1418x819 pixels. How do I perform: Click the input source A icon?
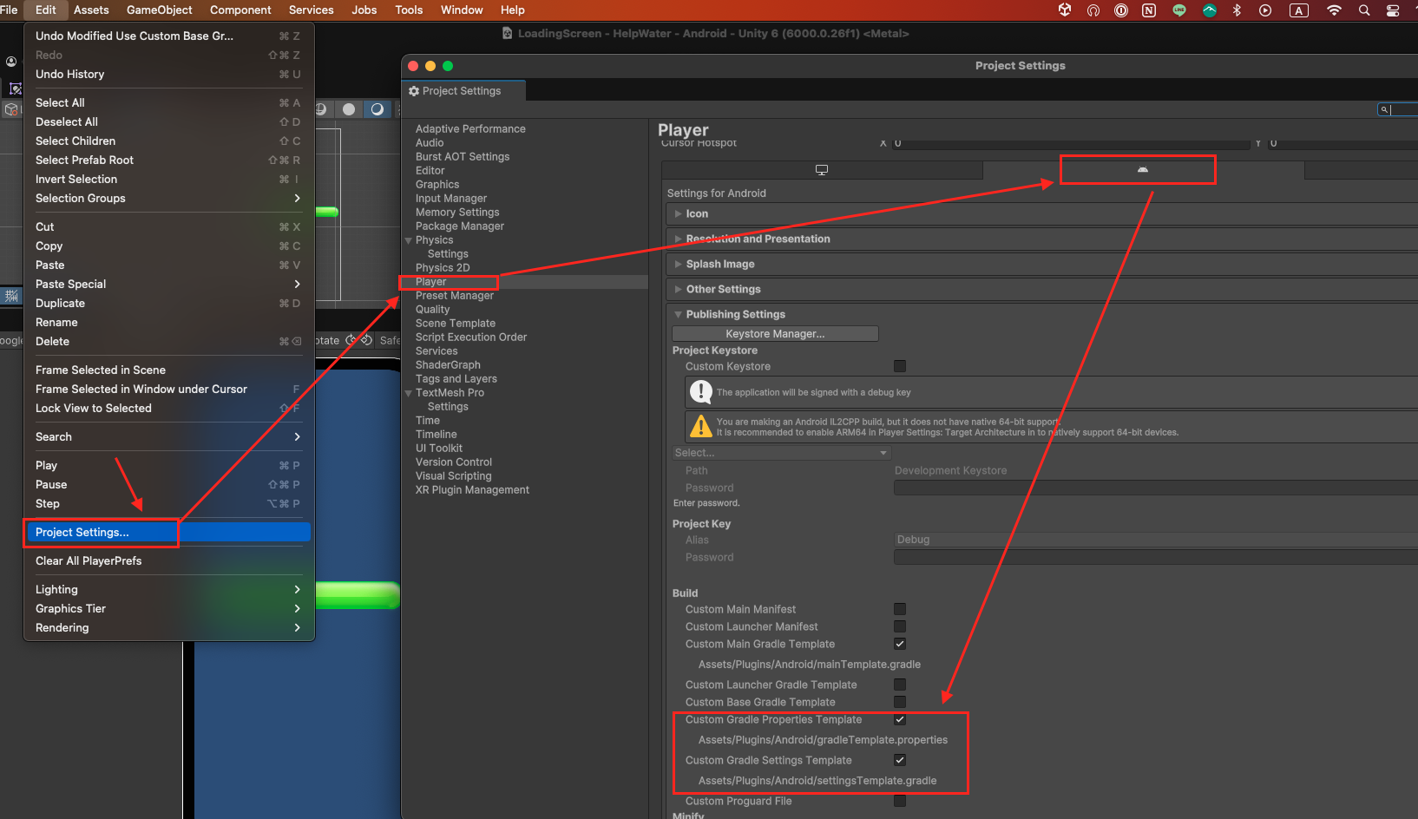(x=1299, y=10)
